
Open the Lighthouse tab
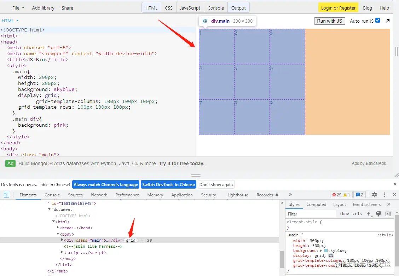coord(238,195)
